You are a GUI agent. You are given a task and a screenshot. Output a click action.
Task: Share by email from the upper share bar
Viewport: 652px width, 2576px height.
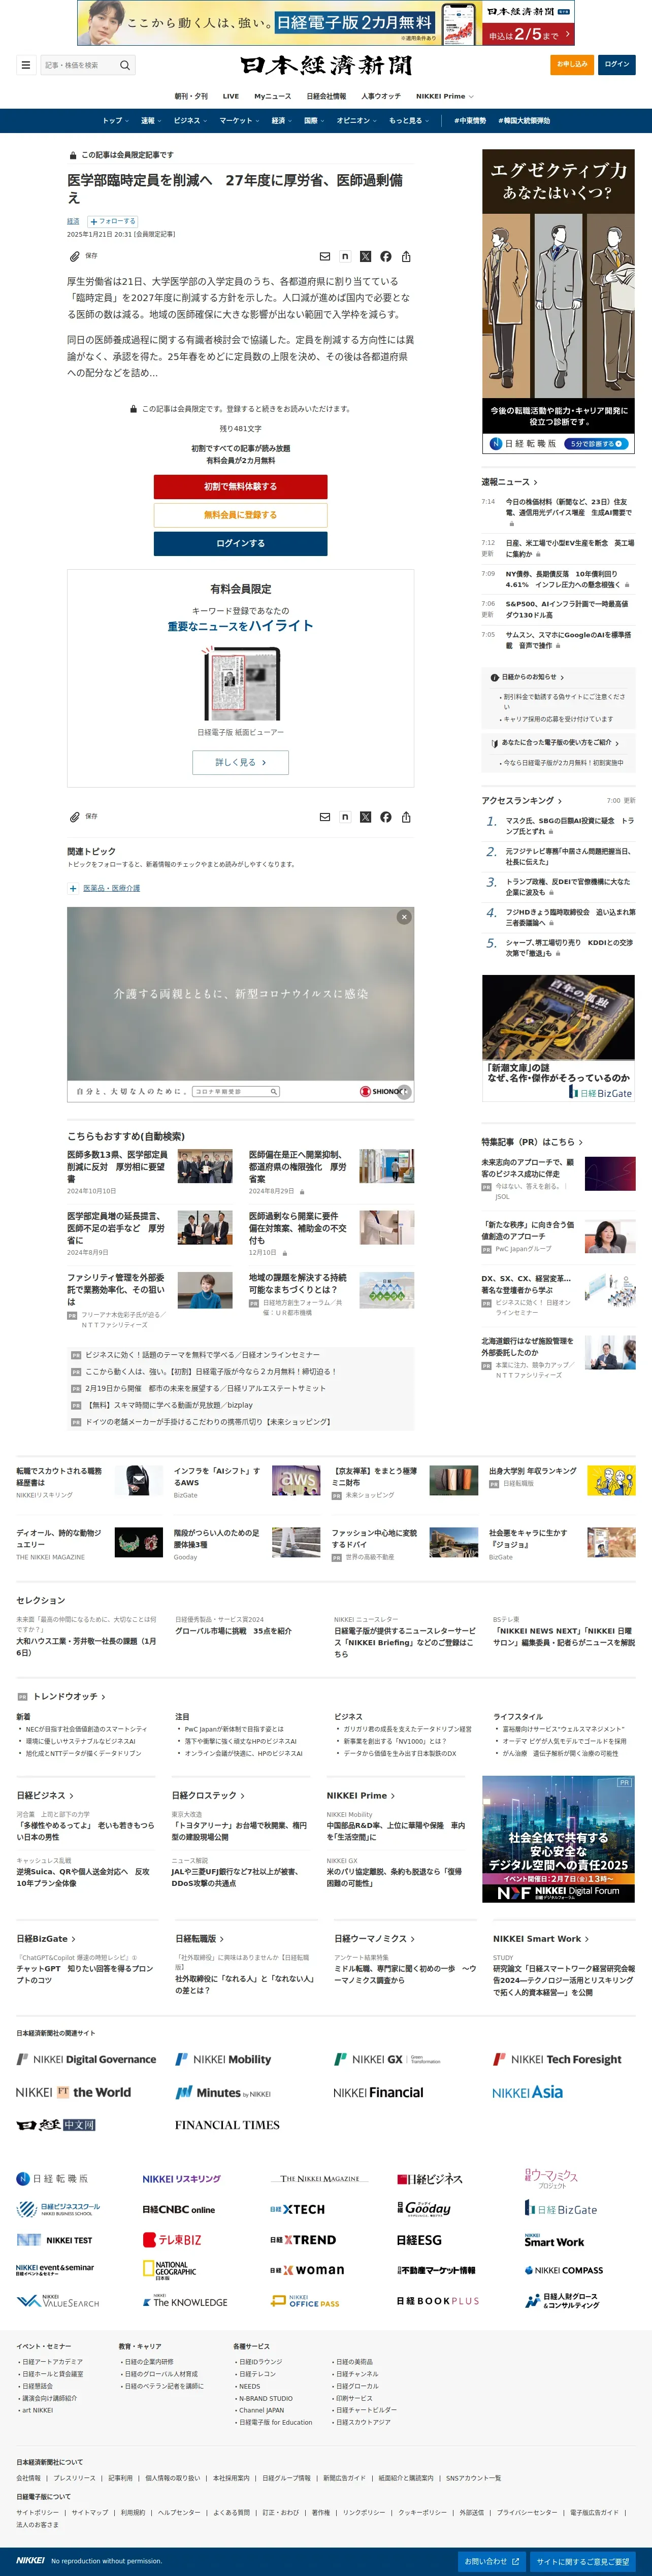pos(324,256)
